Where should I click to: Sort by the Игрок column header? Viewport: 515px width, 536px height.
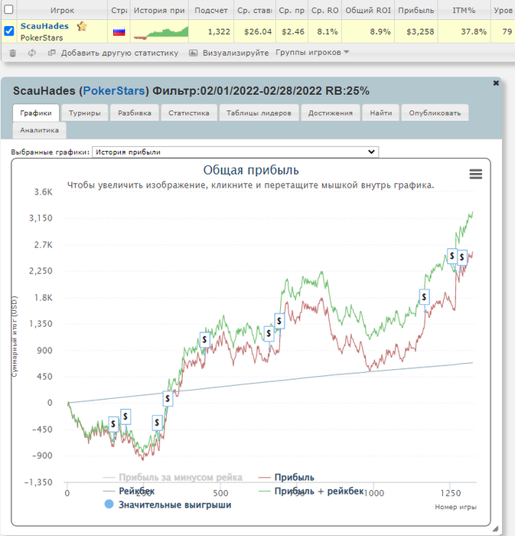(62, 10)
